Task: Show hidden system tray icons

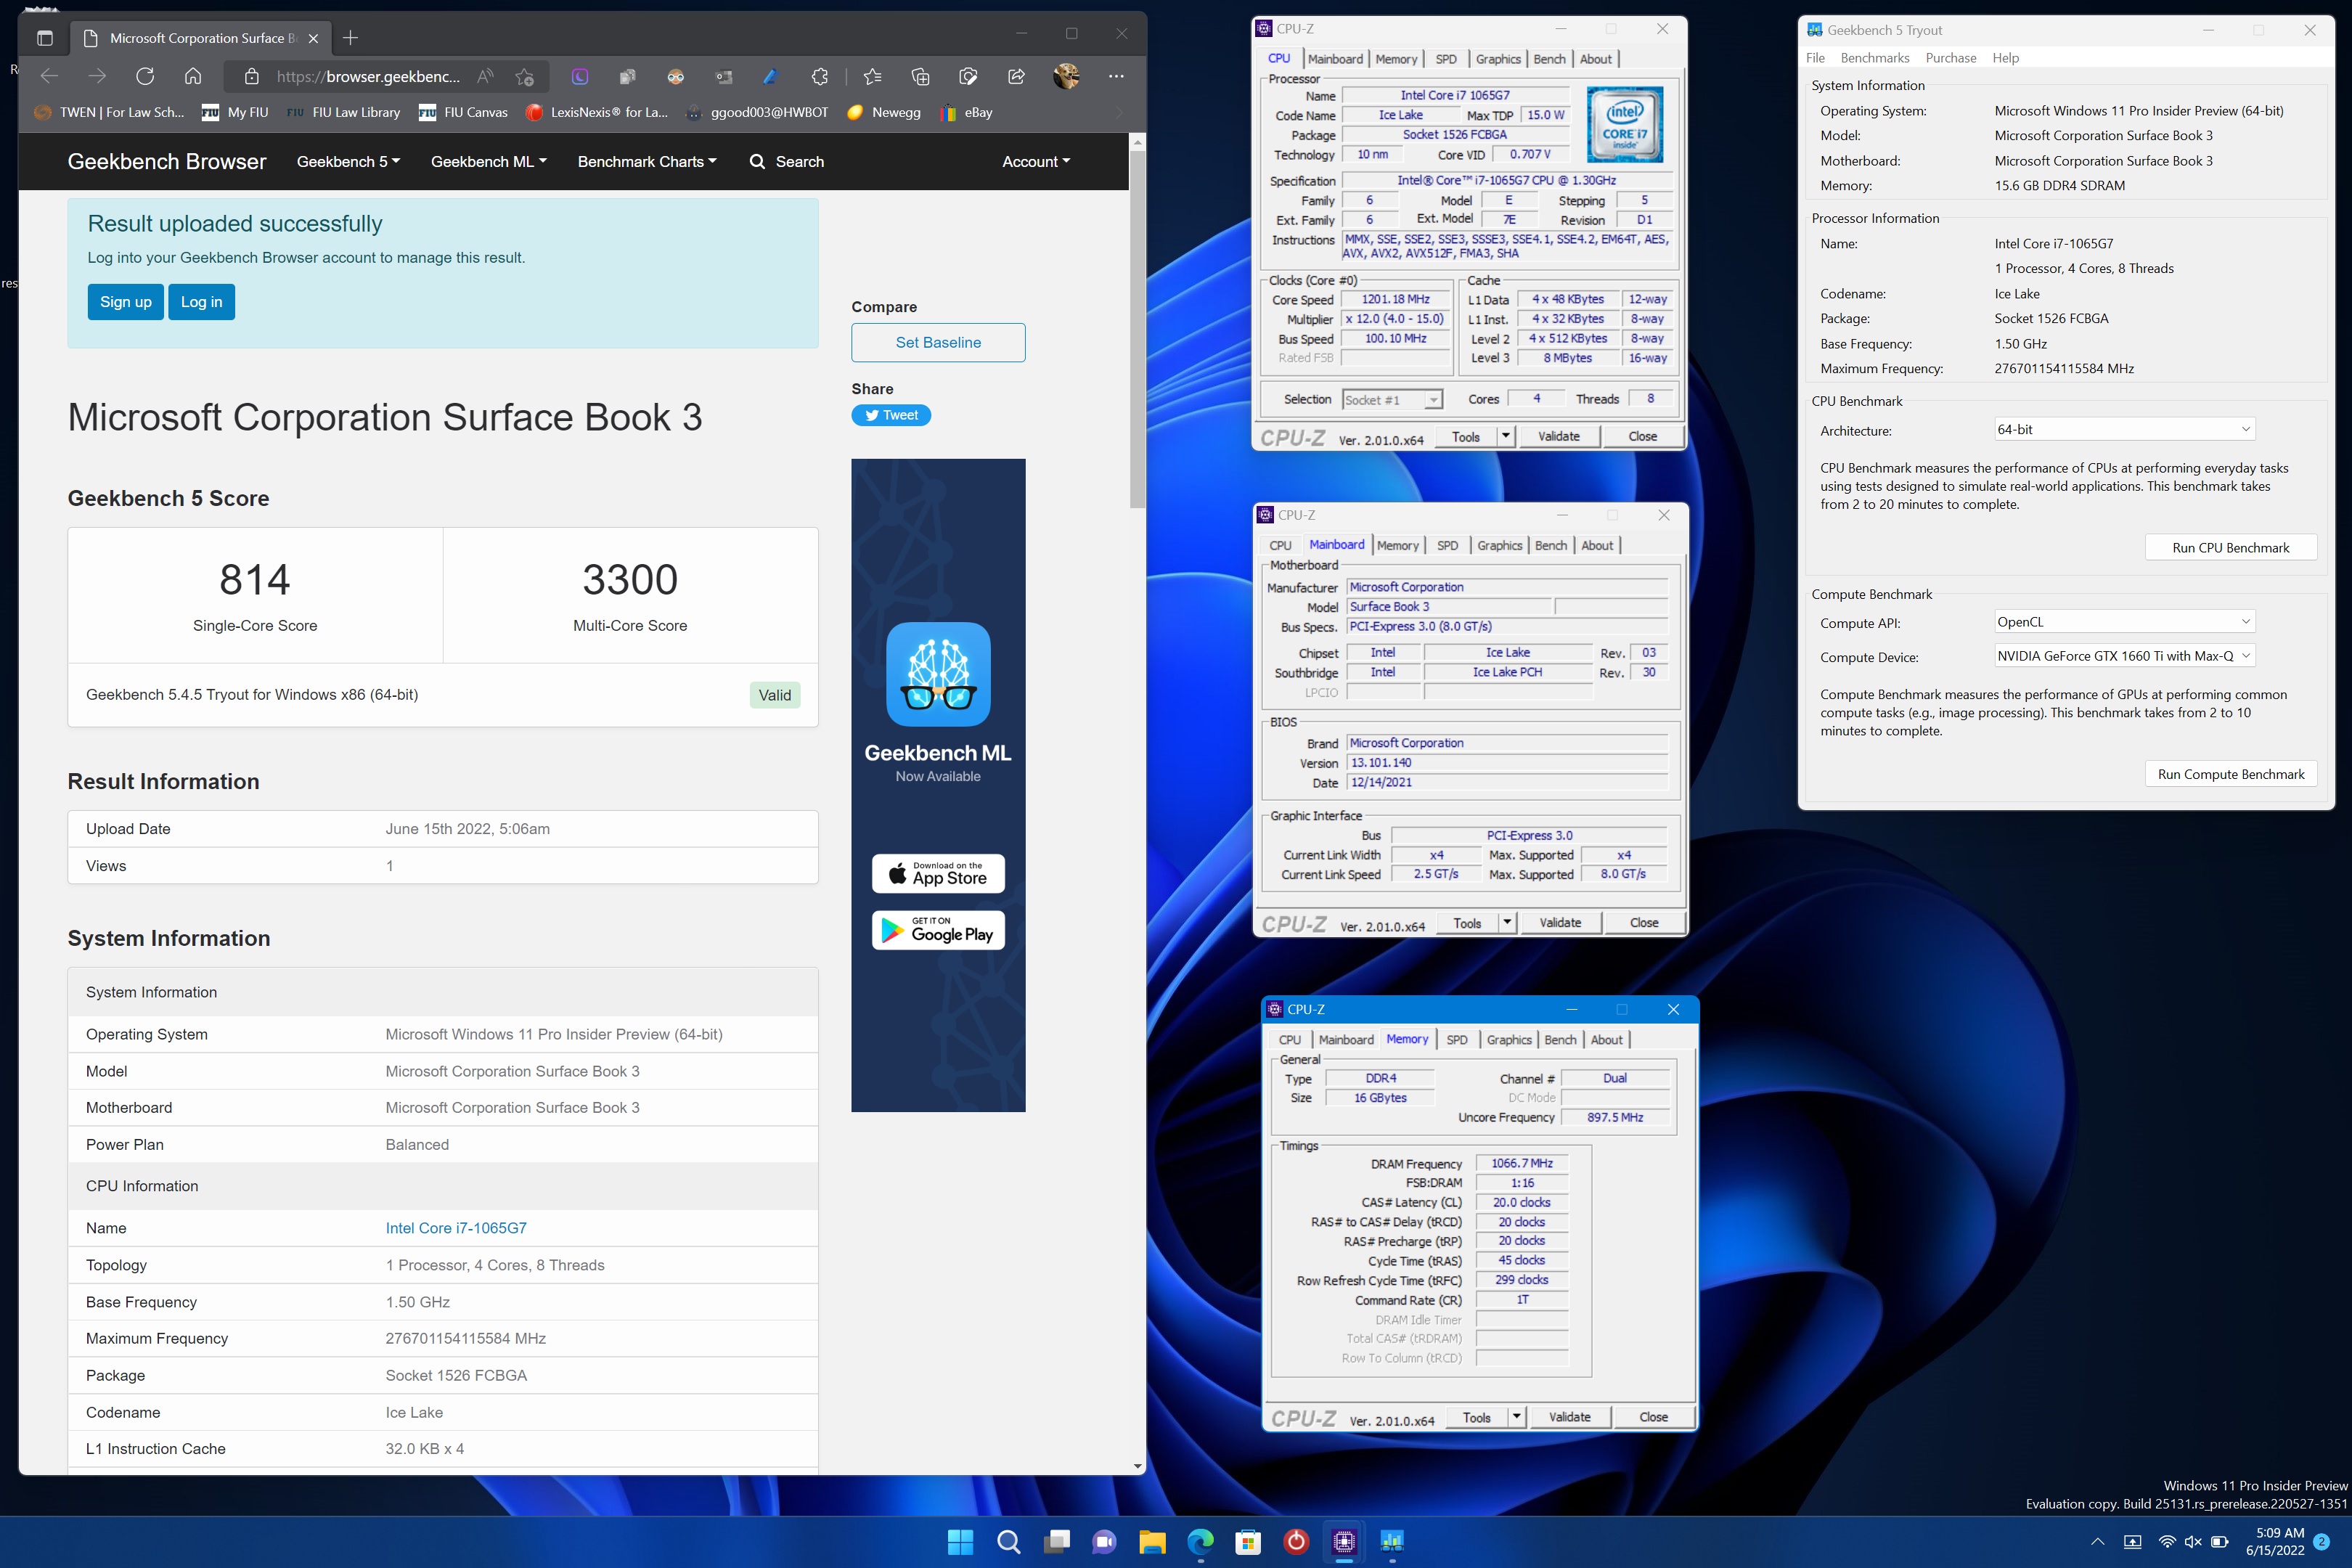Action: point(2098,1541)
